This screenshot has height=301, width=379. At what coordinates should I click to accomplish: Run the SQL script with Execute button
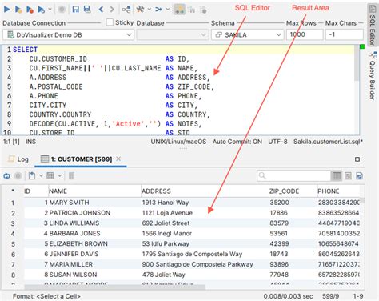pyautogui.click(x=7, y=10)
